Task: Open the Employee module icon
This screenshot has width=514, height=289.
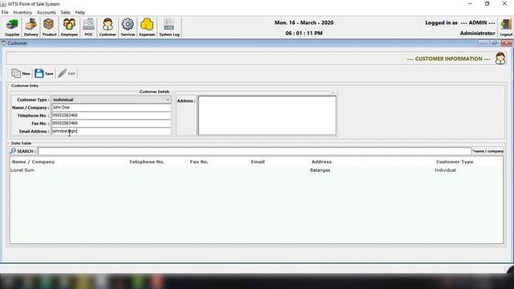Action: (69, 27)
